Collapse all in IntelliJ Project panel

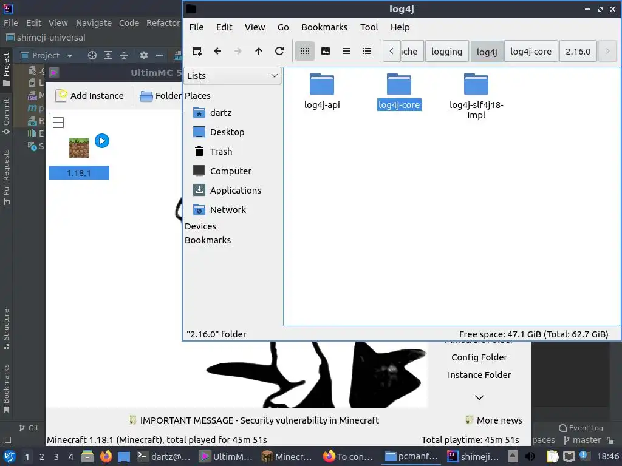(124, 55)
